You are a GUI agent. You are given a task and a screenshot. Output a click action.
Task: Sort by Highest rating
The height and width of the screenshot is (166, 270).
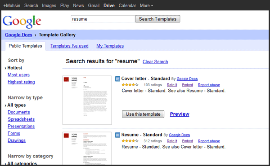[x=21, y=82]
